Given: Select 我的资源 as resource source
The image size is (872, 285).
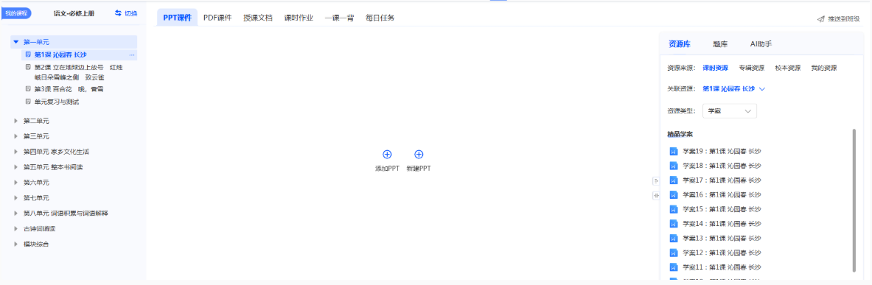Looking at the screenshot, I should tap(823, 68).
